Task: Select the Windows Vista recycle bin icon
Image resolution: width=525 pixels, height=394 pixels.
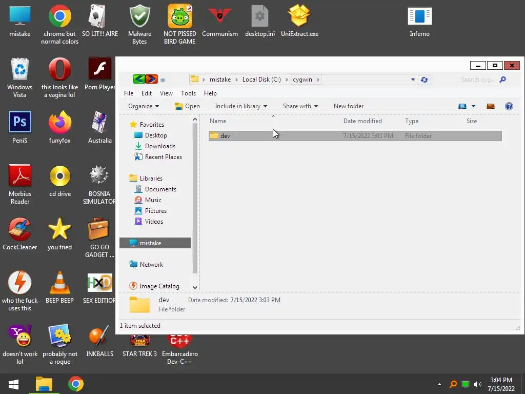Action: coord(20,78)
